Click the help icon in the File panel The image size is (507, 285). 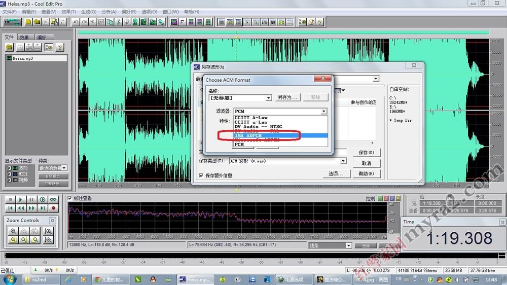pyautogui.click(x=59, y=48)
